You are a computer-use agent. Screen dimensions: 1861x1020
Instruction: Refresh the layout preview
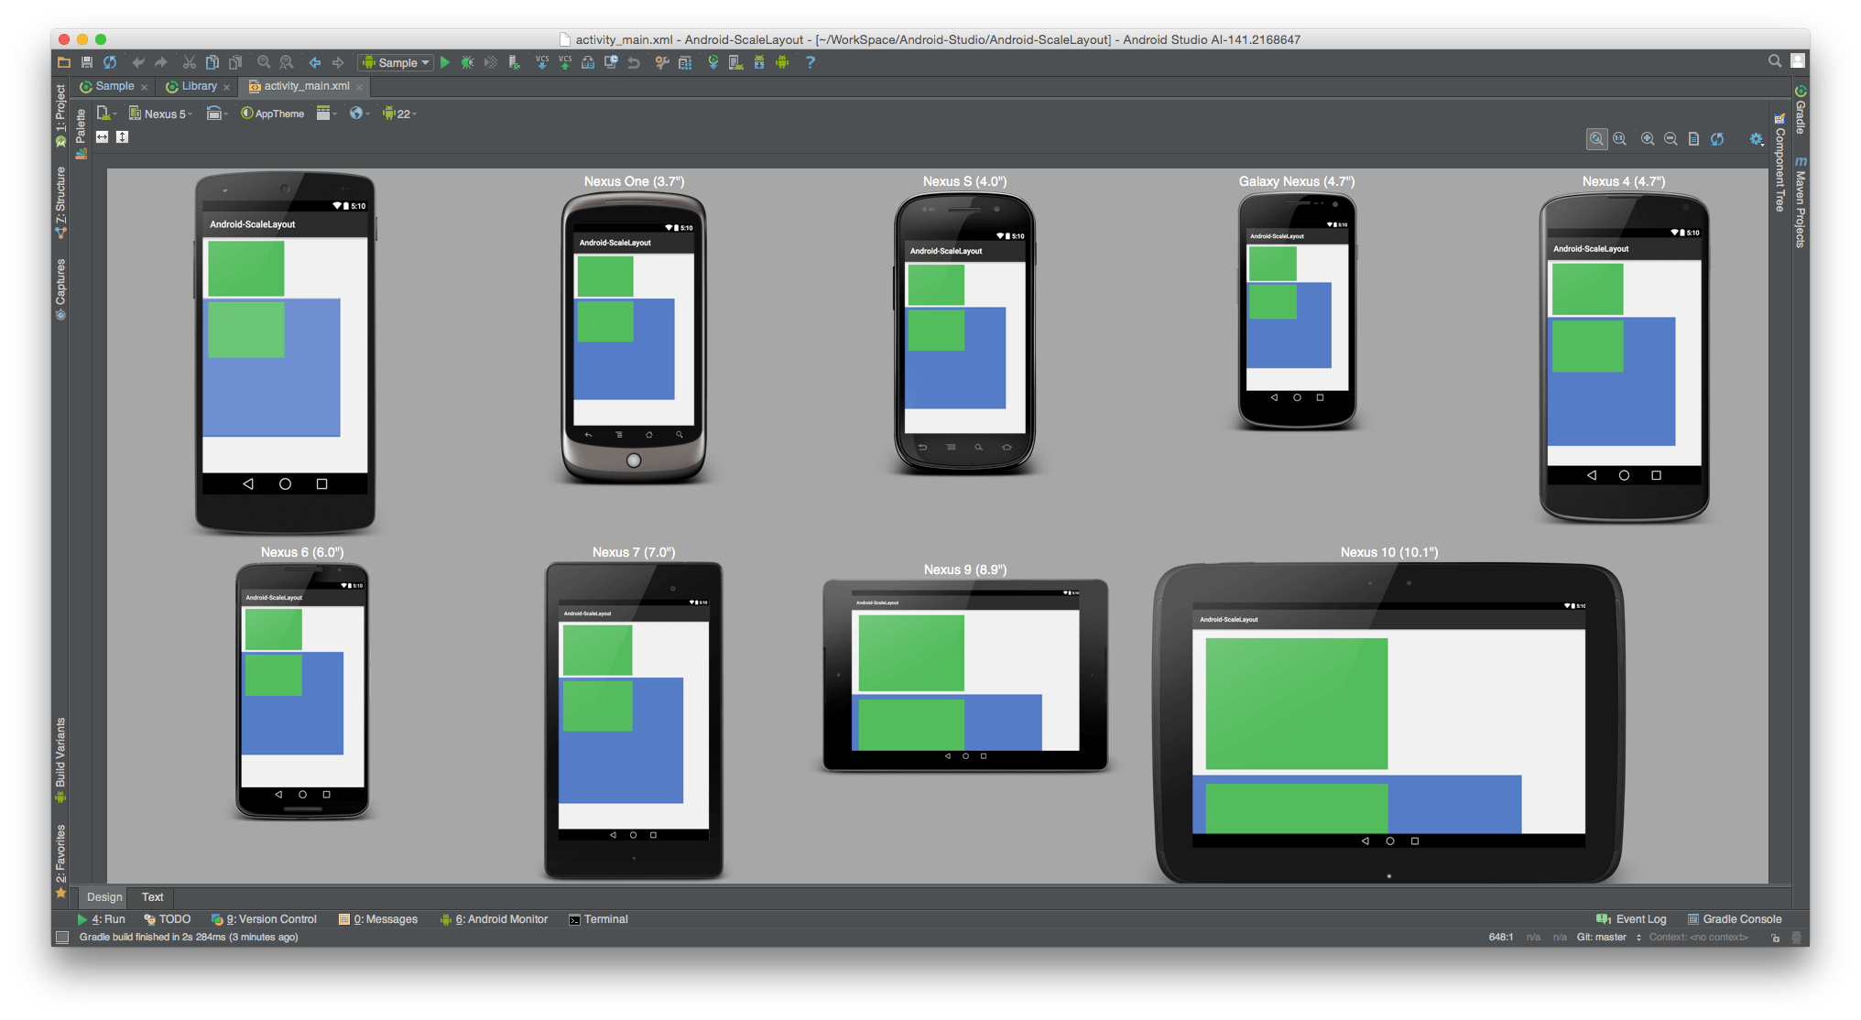click(x=1717, y=139)
